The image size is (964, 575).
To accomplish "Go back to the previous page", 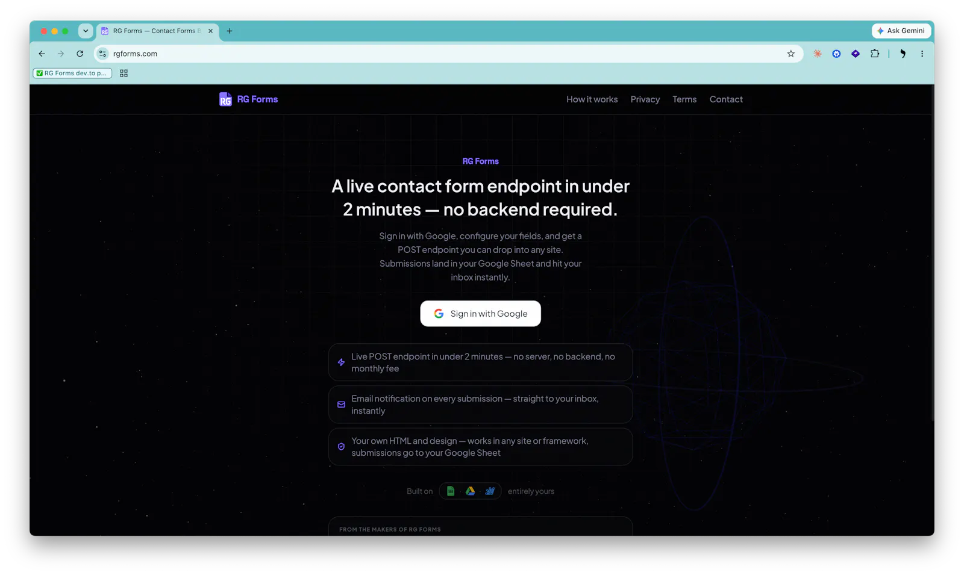I will (x=42, y=54).
